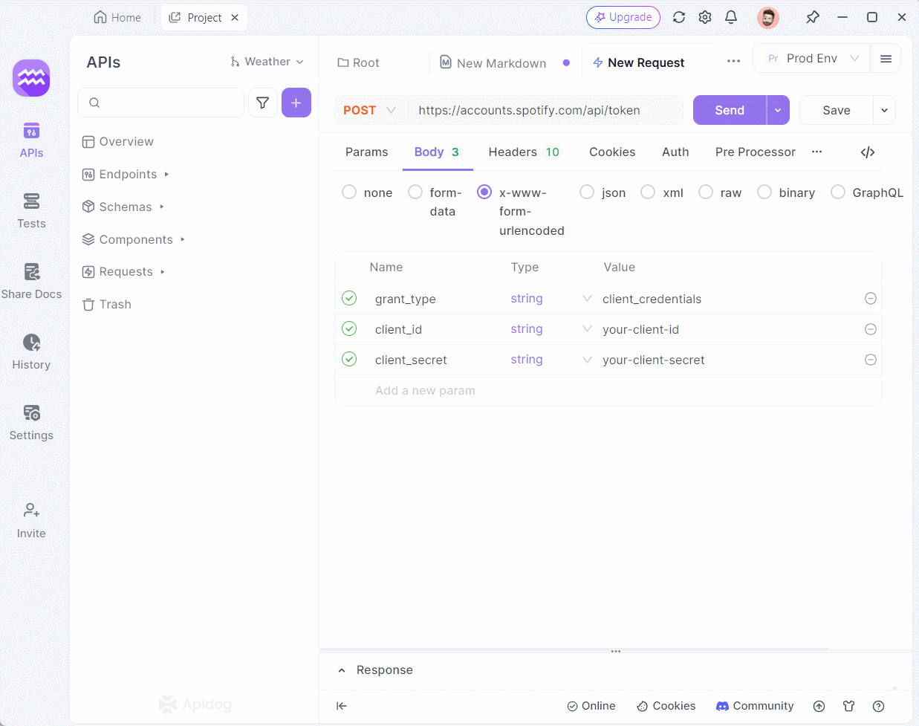The image size is (919, 726).
Task: Open the code generation icon
Action: tap(868, 152)
